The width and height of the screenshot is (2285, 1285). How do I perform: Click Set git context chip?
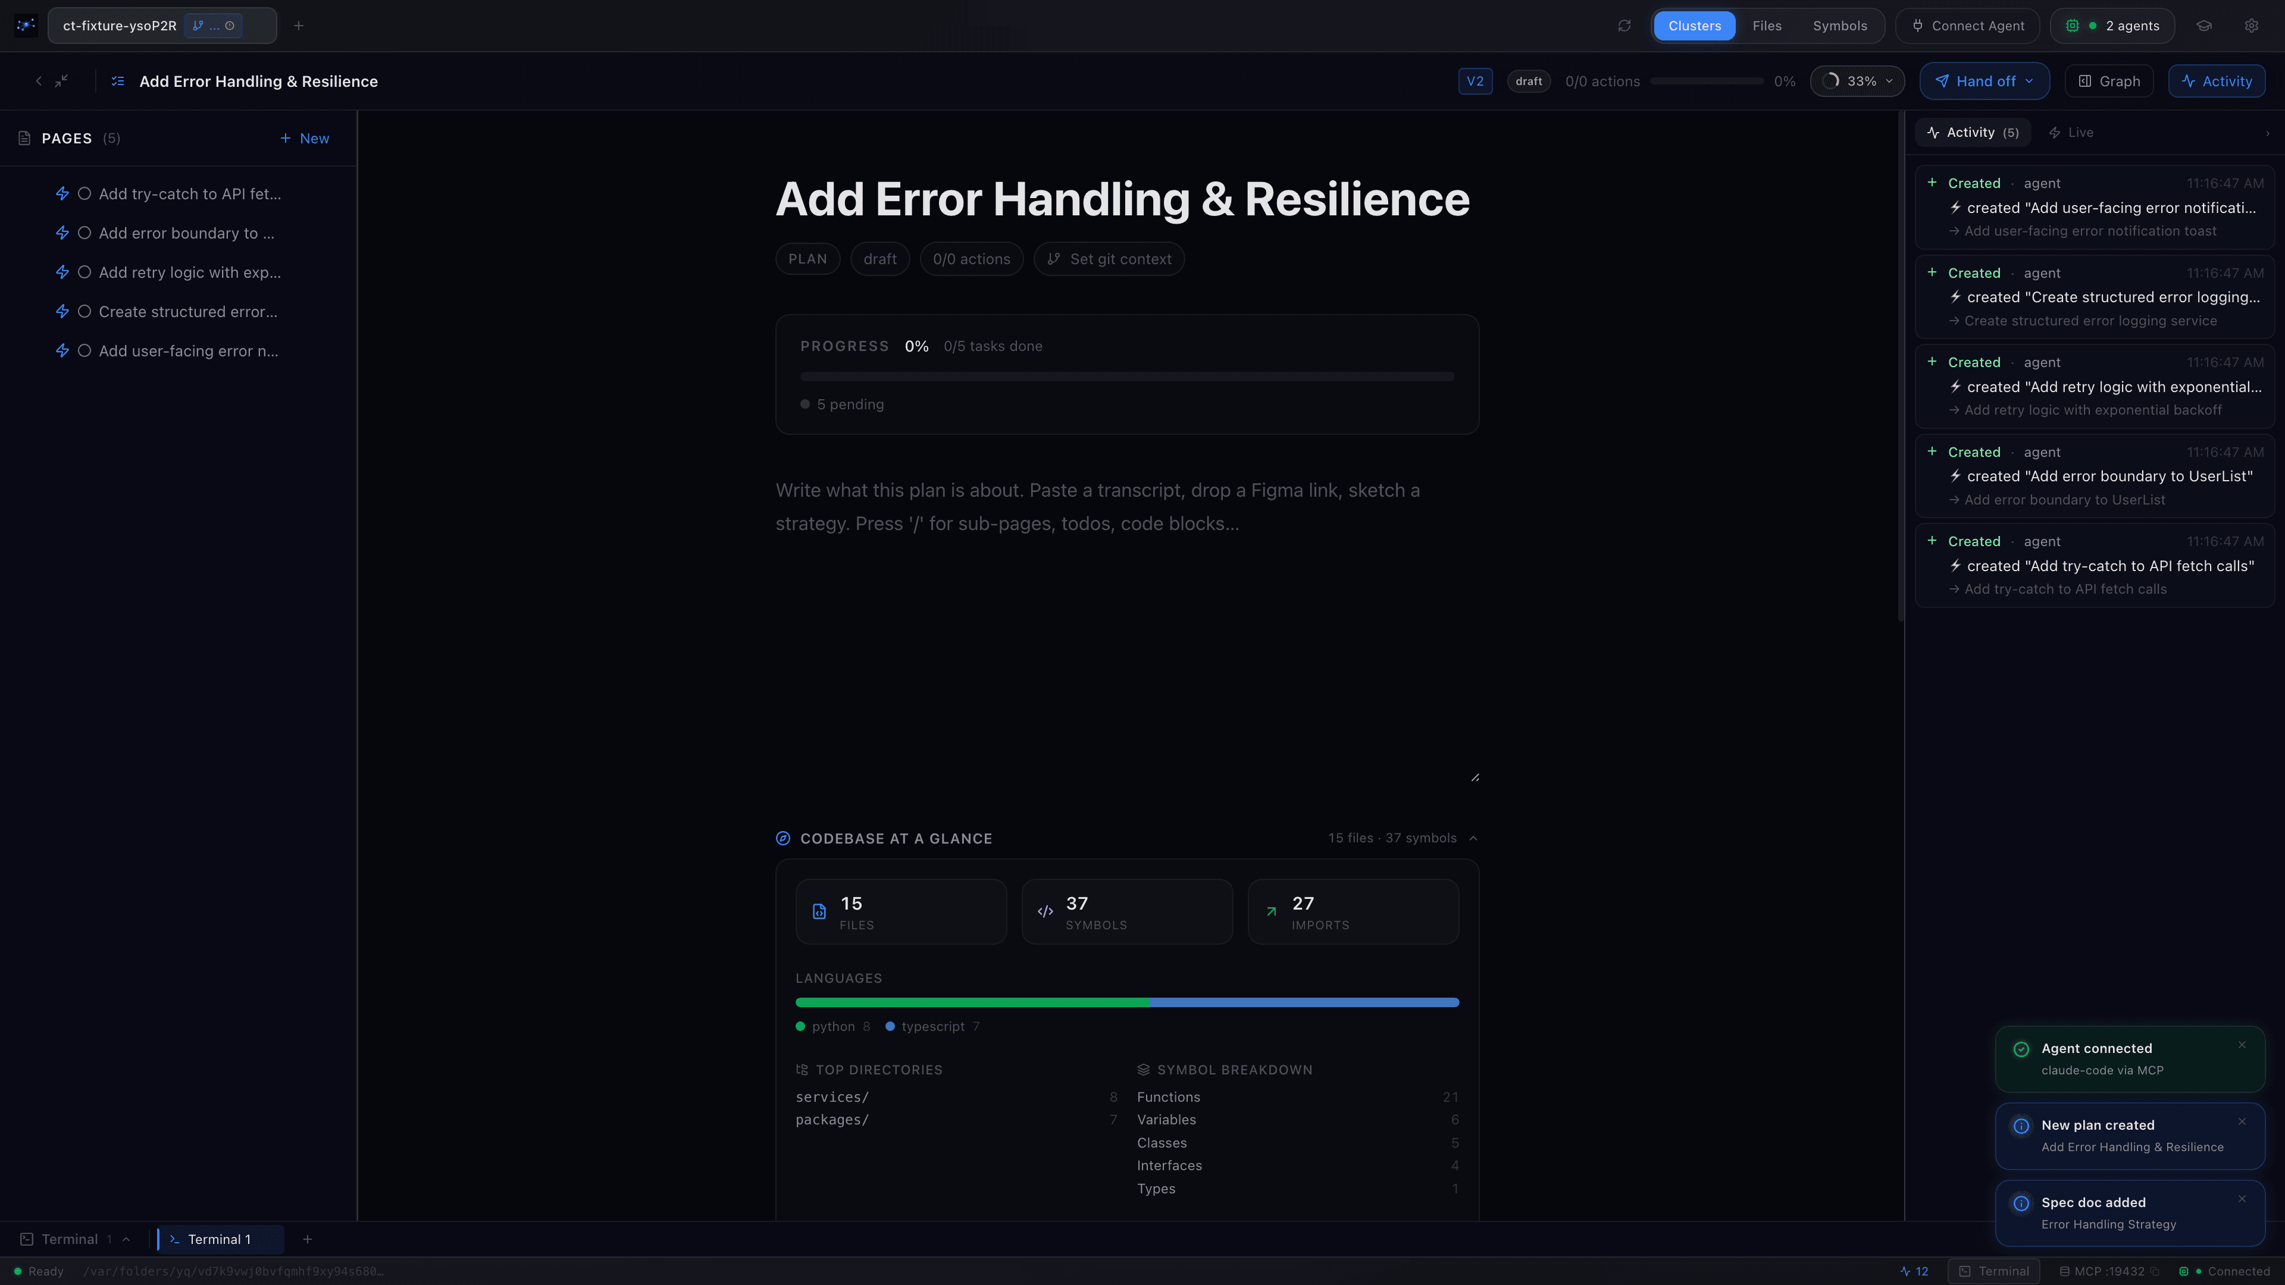pyautogui.click(x=1109, y=259)
